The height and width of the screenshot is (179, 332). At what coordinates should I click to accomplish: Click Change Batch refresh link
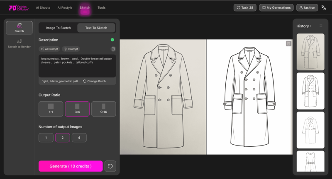(x=95, y=81)
